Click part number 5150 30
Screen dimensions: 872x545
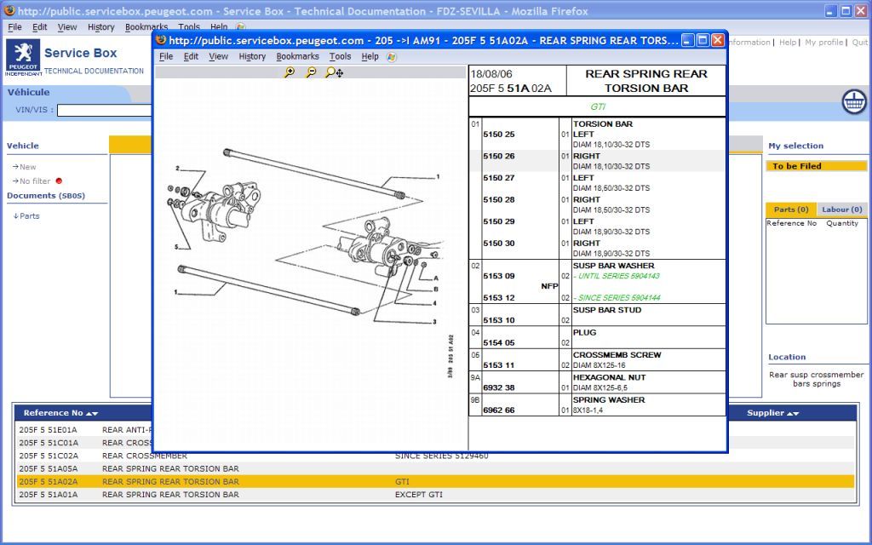[499, 243]
